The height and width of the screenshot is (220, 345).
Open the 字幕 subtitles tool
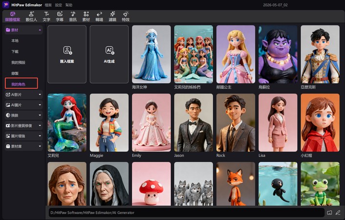coord(60,17)
